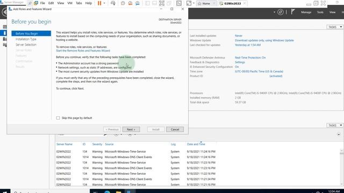Image resolution: width=344 pixels, height=193 pixels.
Task: Open Server Manager Manage menu
Action: pos(306,12)
